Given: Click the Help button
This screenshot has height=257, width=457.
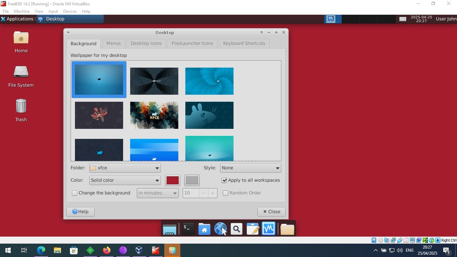Looking at the screenshot, I should click(80, 212).
